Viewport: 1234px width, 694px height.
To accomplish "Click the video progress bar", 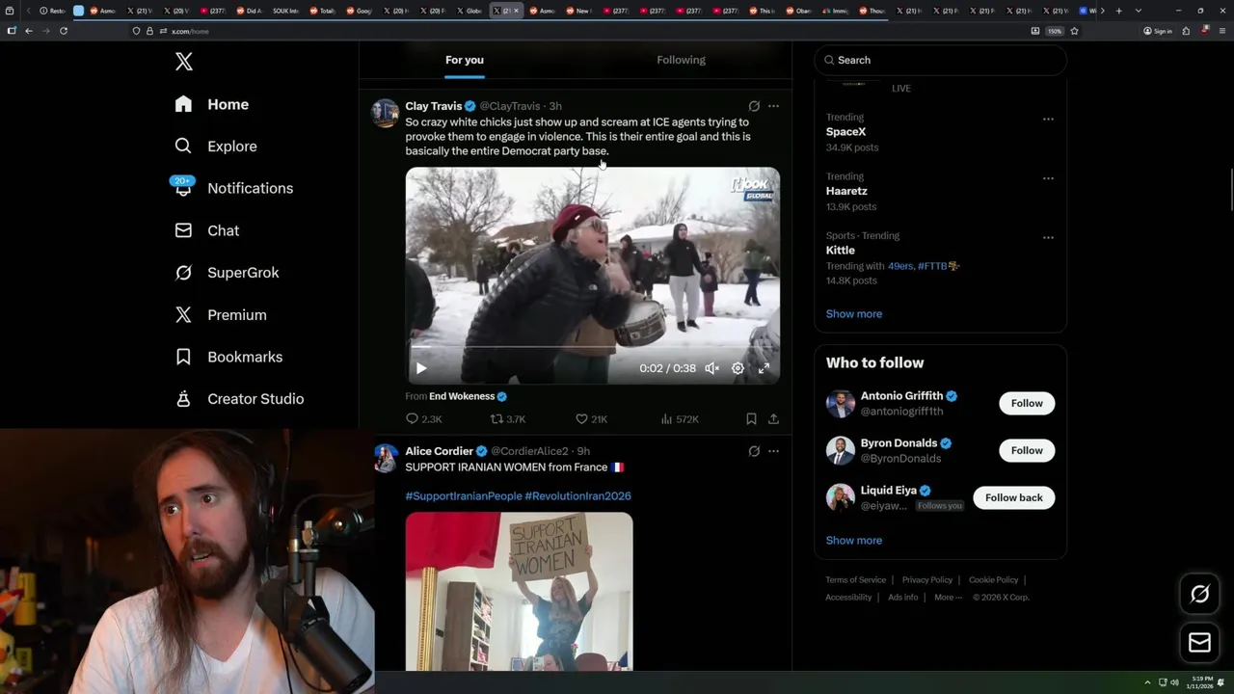I will click(592, 347).
